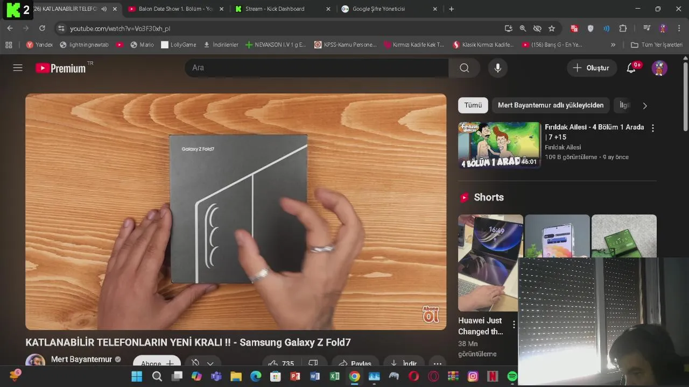Open Microsoft Teams from the taskbar
Image resolution: width=689 pixels, height=387 pixels.
click(x=216, y=377)
